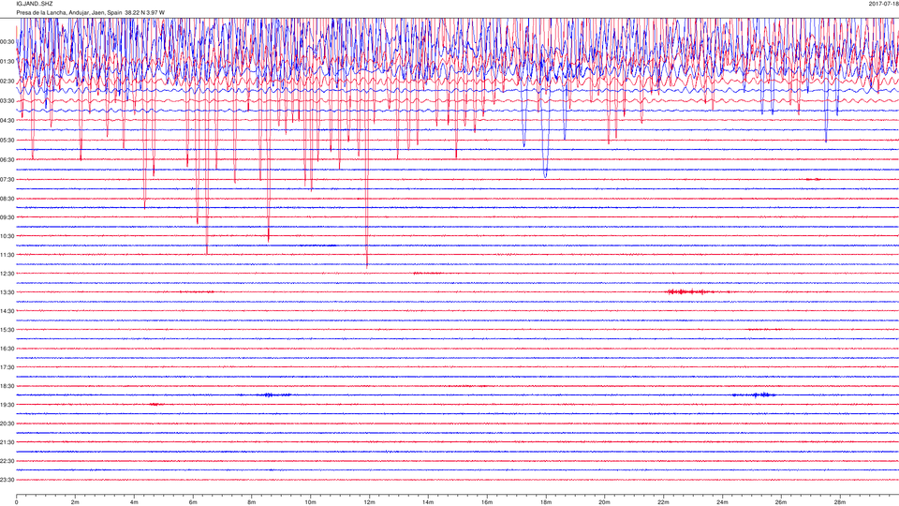Screen dimensions: 899x506
Task: Mark the red seismic burst on the 13:30 trace
Action: (x=690, y=292)
